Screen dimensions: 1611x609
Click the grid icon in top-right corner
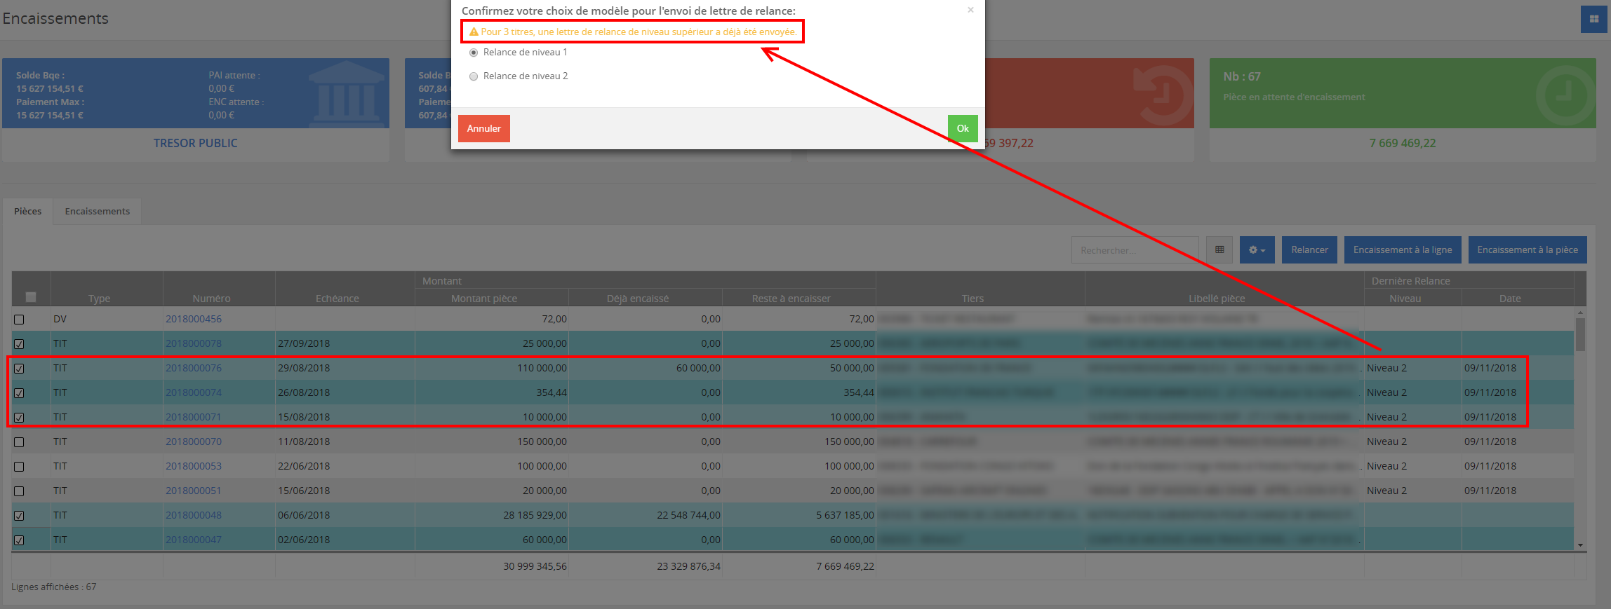(x=1593, y=19)
